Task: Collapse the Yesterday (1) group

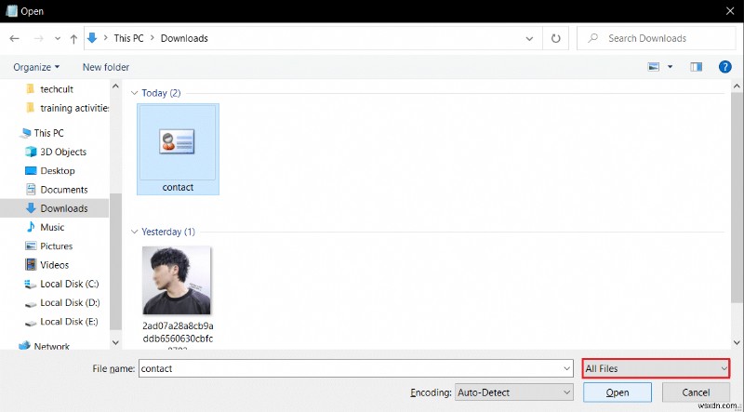Action: click(x=134, y=233)
